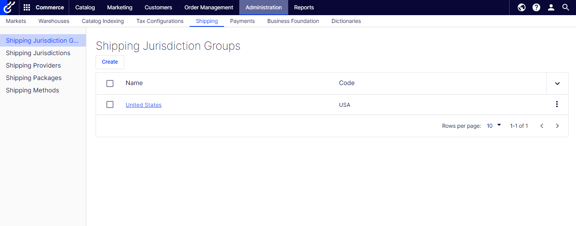Open the apps grid launcher icon

(x=27, y=7)
